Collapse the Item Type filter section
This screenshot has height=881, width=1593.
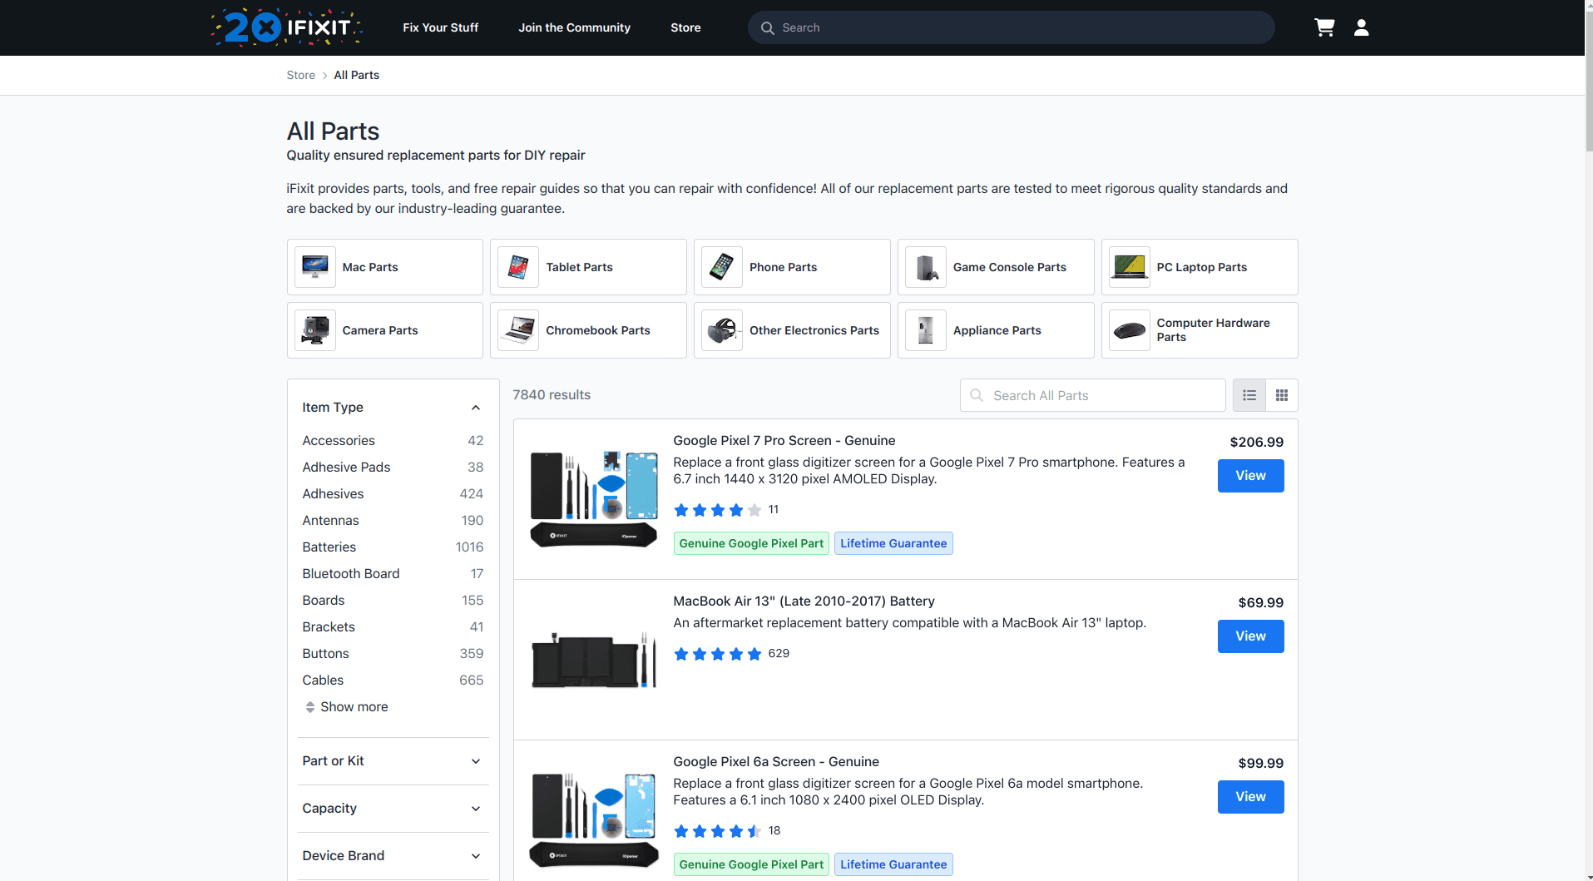tap(393, 408)
